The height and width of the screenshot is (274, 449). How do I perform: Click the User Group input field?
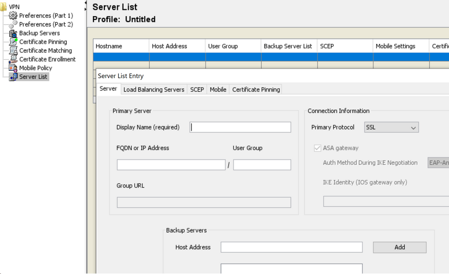[x=262, y=165]
